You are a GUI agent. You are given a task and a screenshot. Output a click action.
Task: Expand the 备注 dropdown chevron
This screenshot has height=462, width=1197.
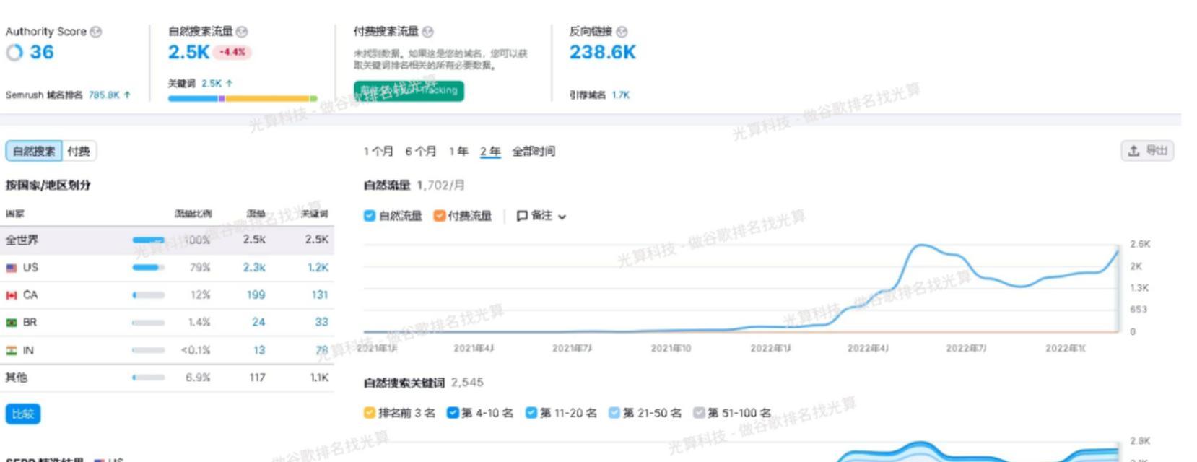tap(562, 217)
